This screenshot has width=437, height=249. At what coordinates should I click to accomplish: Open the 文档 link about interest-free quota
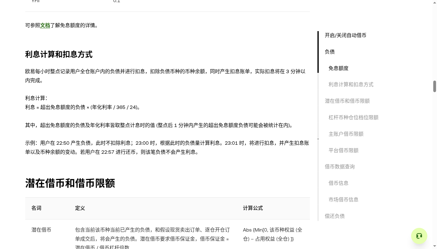[x=45, y=26]
